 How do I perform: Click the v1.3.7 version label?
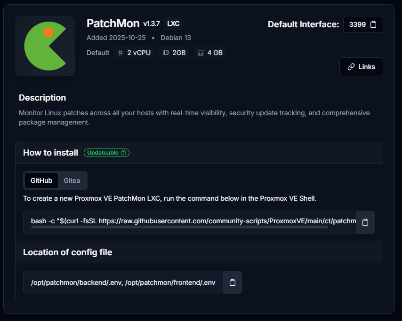152,23
